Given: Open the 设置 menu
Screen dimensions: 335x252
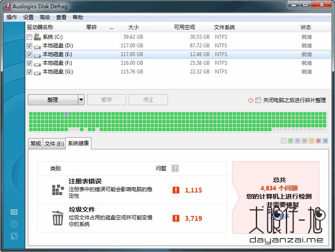Looking at the screenshot, I should pyautogui.click(x=28, y=17).
